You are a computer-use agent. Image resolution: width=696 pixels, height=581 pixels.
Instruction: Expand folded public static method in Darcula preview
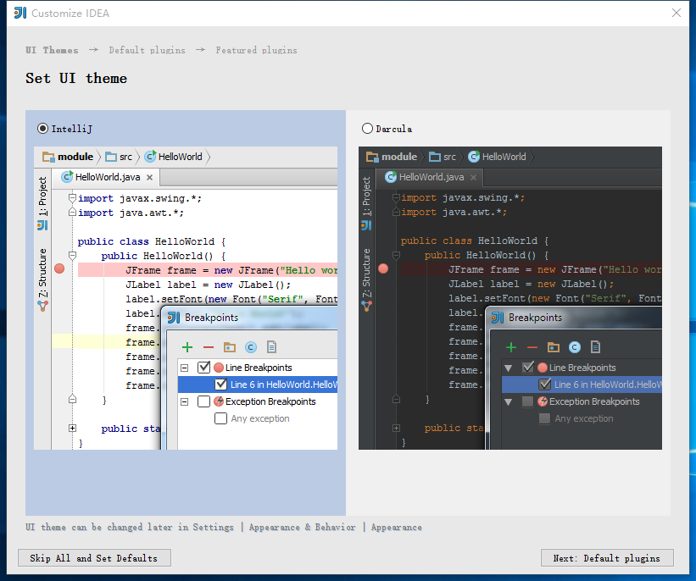(397, 428)
